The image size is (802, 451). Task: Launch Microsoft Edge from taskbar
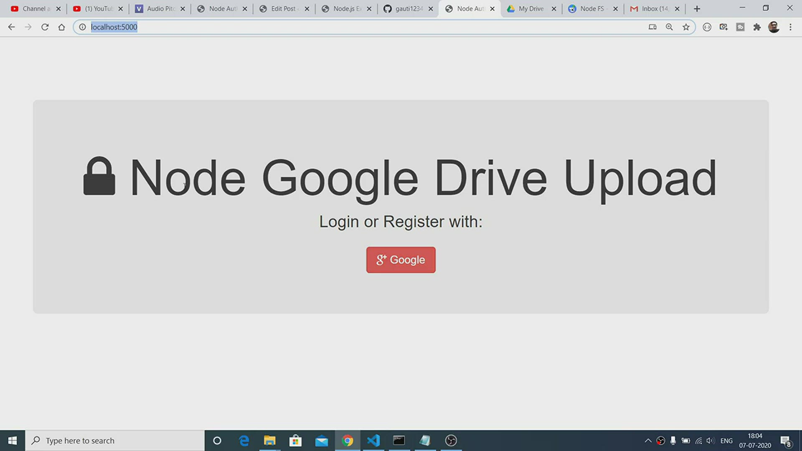pyautogui.click(x=244, y=441)
